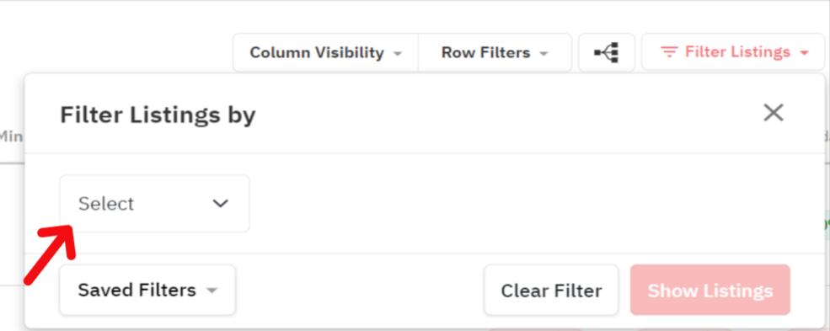Click the chevron inside the Select box

click(220, 204)
